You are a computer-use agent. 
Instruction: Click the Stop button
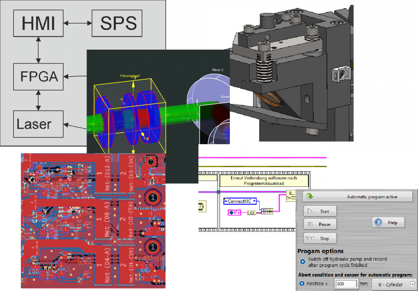point(319,238)
